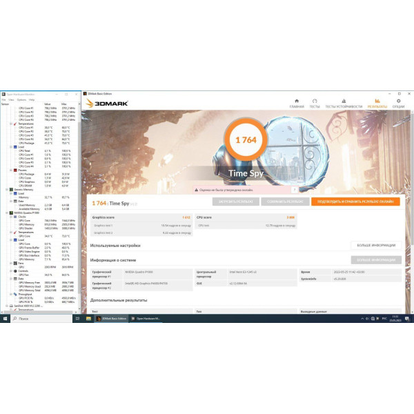
Task: Click the Поиск taskbar search box
Action: (41, 319)
